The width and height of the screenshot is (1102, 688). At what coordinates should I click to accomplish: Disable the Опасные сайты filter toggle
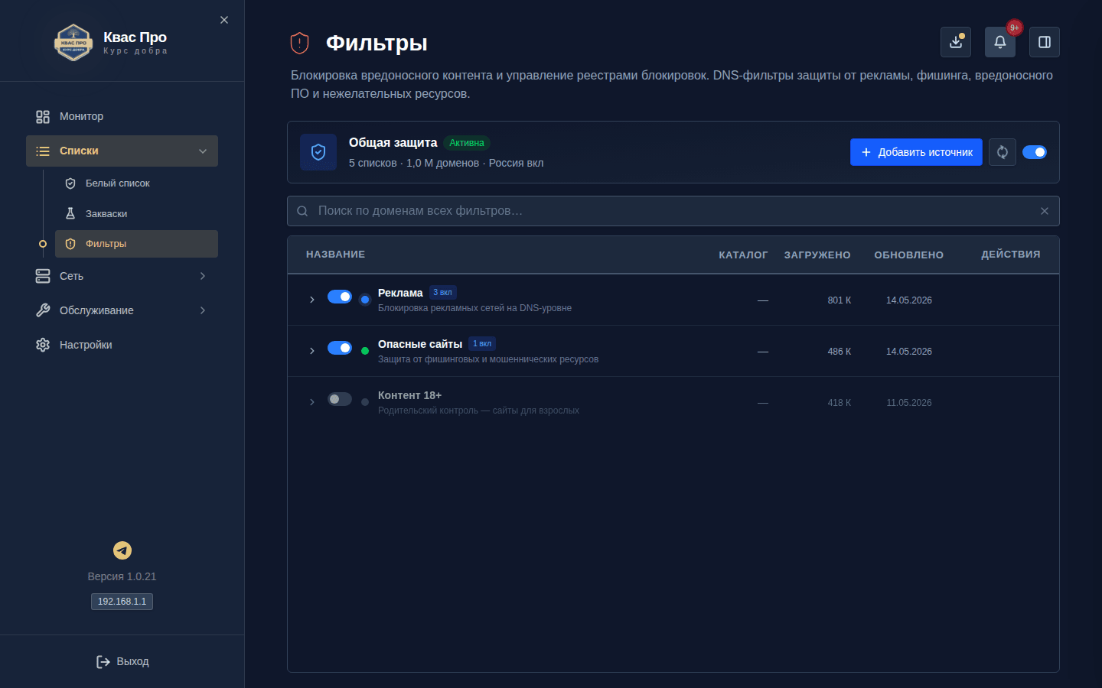340,348
